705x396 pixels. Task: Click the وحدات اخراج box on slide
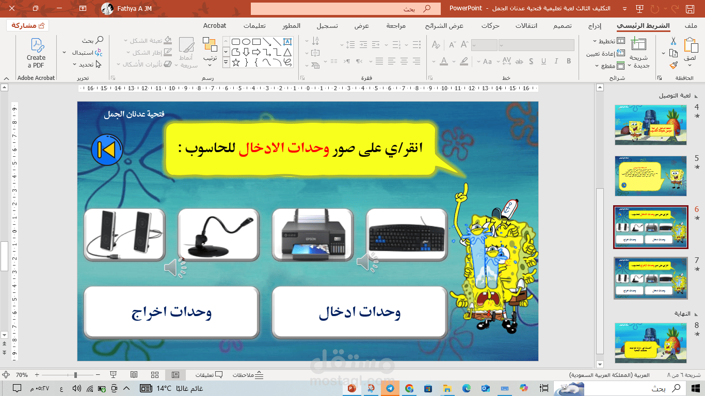click(171, 312)
